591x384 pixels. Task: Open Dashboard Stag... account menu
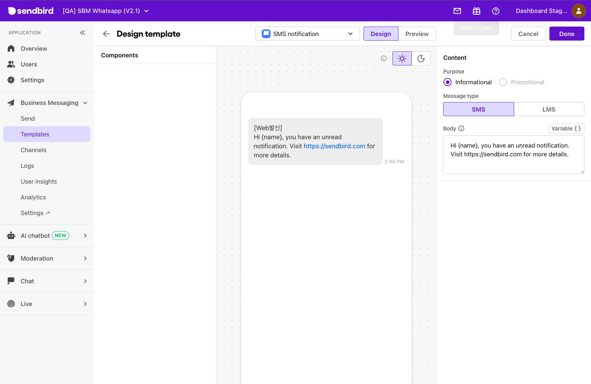pyautogui.click(x=541, y=11)
